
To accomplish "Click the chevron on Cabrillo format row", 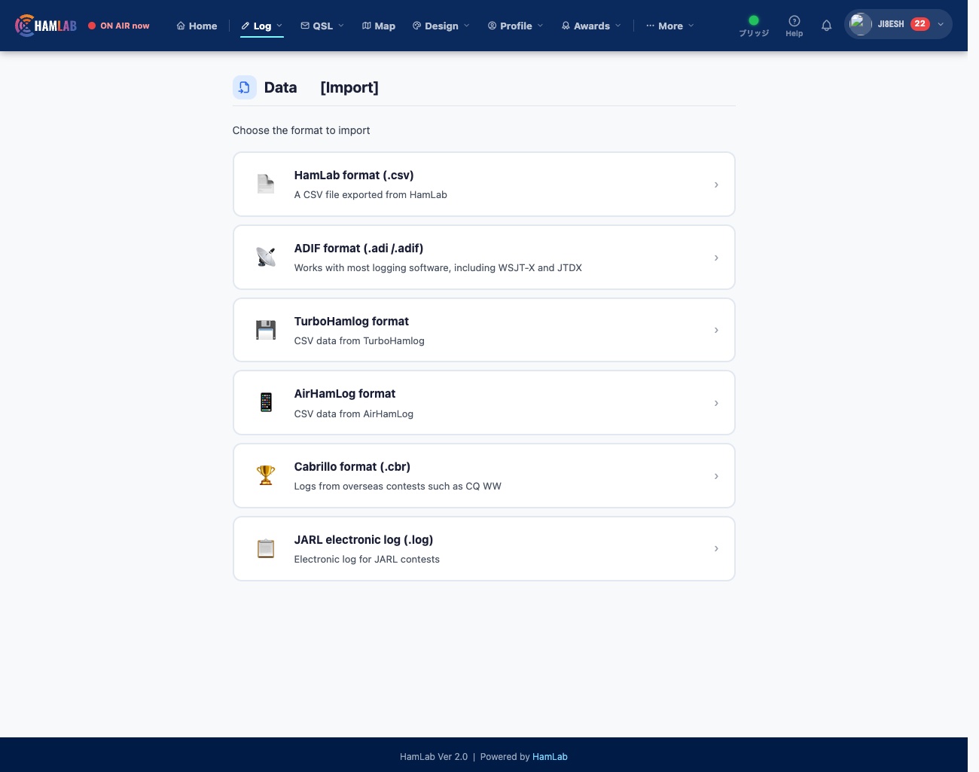I will 716,476.
